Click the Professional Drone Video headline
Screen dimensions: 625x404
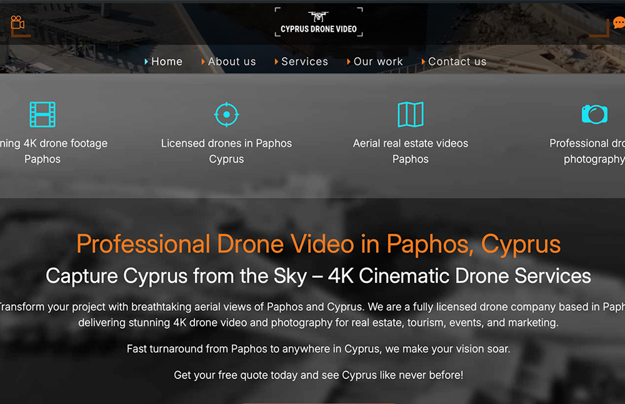click(x=318, y=244)
